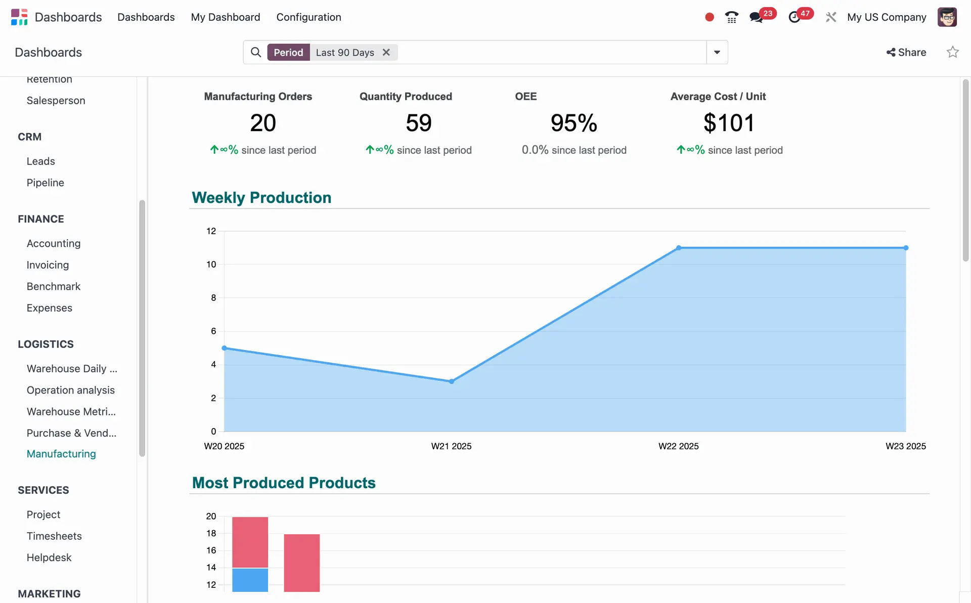The height and width of the screenshot is (603, 971).
Task: Click the Share button
Action: coord(906,52)
